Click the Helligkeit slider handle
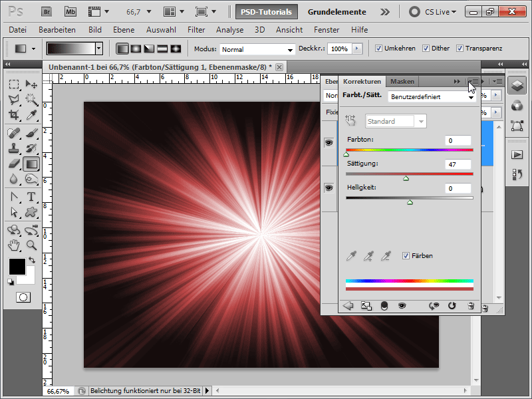 point(410,203)
